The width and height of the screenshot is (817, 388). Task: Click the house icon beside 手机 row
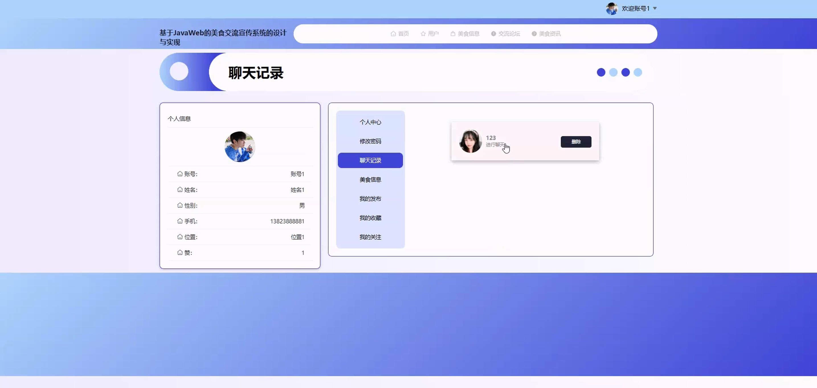(x=180, y=221)
